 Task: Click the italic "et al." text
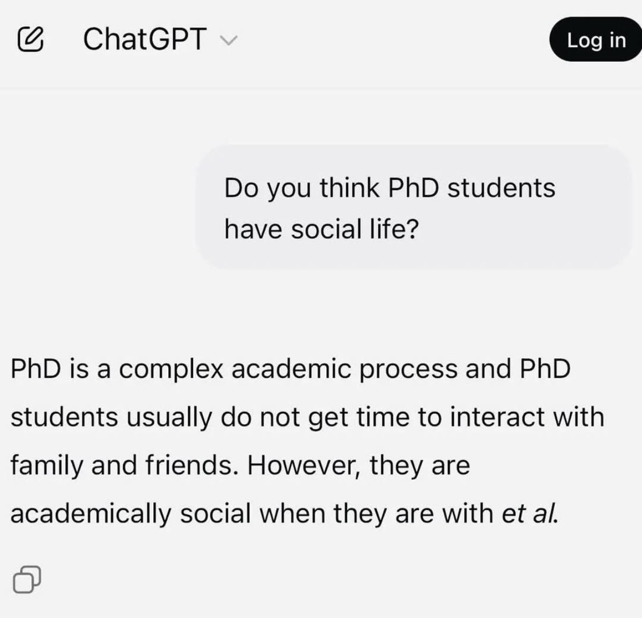tap(530, 514)
